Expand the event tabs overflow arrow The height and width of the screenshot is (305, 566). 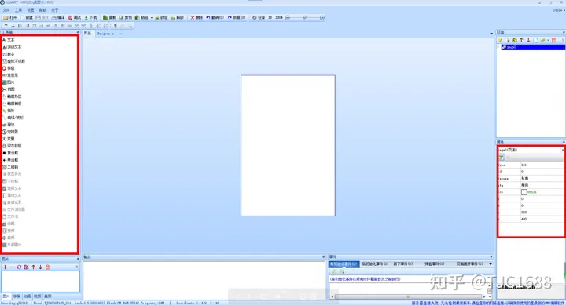tap(491, 264)
